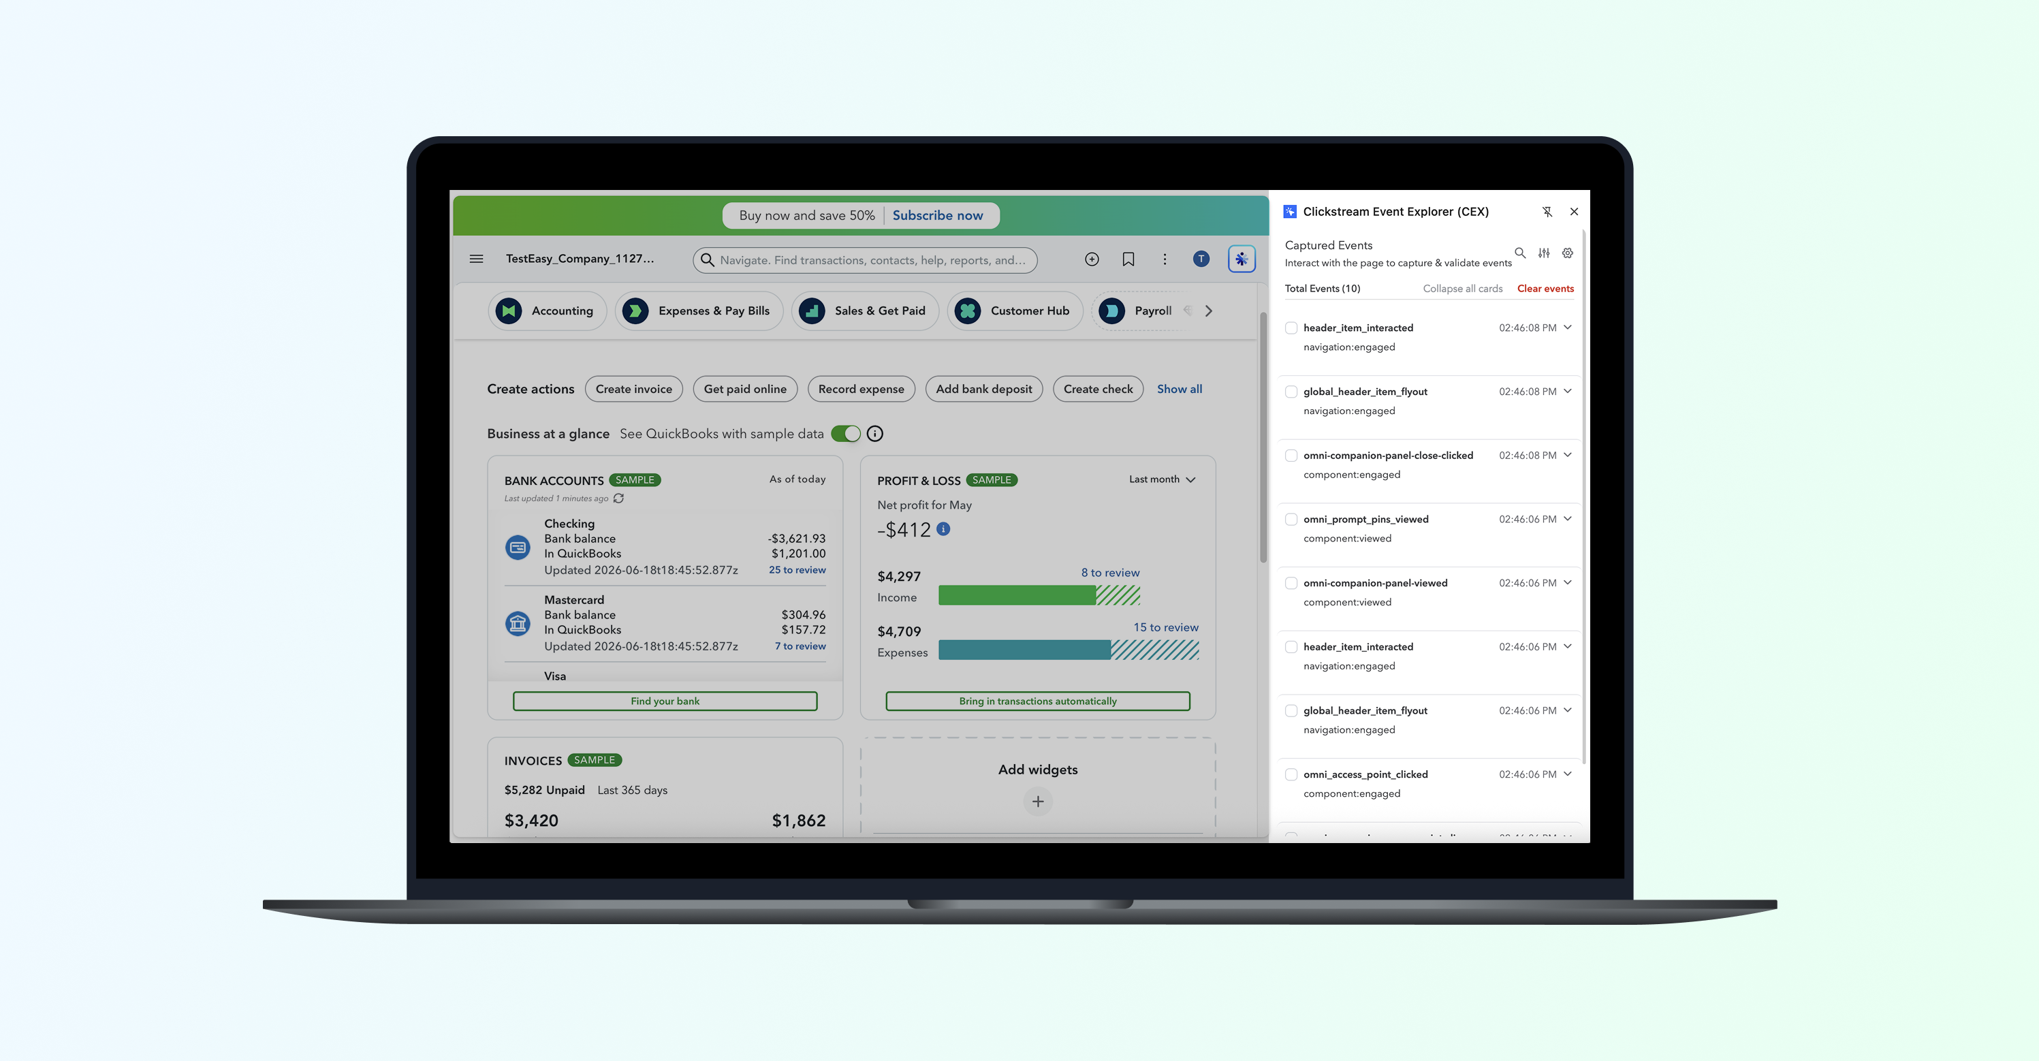
Task: Check header_item_interacted 02:46:06 event box
Action: click(x=1291, y=647)
